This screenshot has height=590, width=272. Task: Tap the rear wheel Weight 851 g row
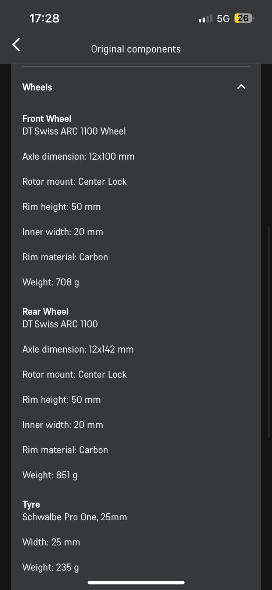point(50,475)
